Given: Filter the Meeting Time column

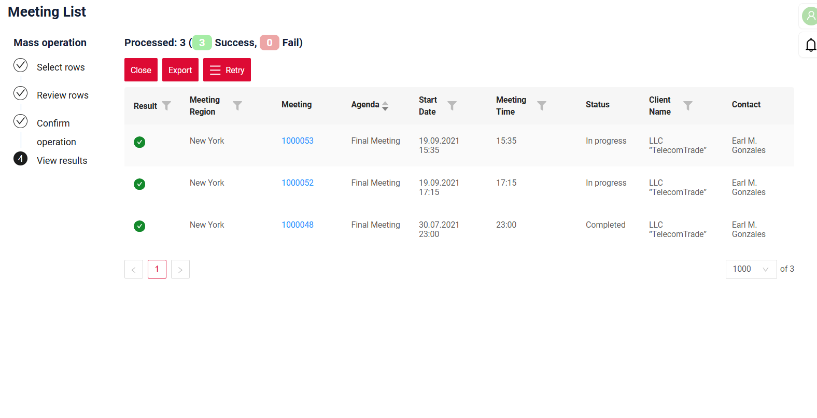Looking at the screenshot, I should (x=542, y=105).
